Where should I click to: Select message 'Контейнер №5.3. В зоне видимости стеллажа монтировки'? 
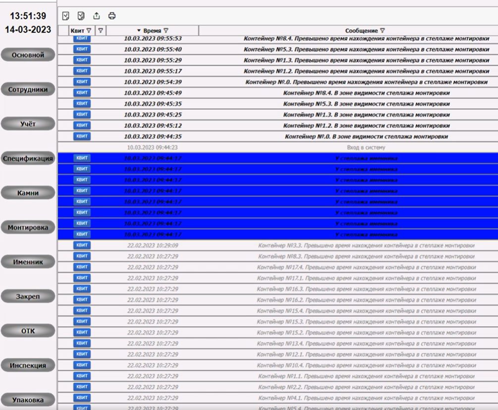click(367, 104)
